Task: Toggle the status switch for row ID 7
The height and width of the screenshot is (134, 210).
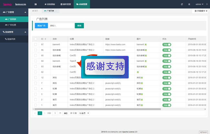Action: [167, 83]
